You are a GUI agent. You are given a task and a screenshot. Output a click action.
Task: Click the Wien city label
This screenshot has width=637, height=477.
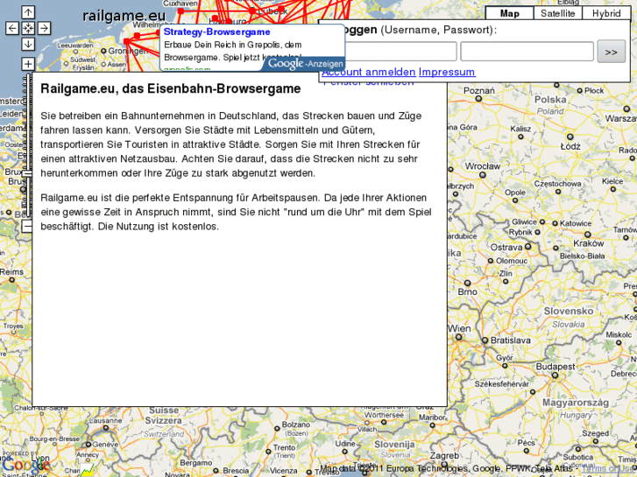tap(459, 328)
